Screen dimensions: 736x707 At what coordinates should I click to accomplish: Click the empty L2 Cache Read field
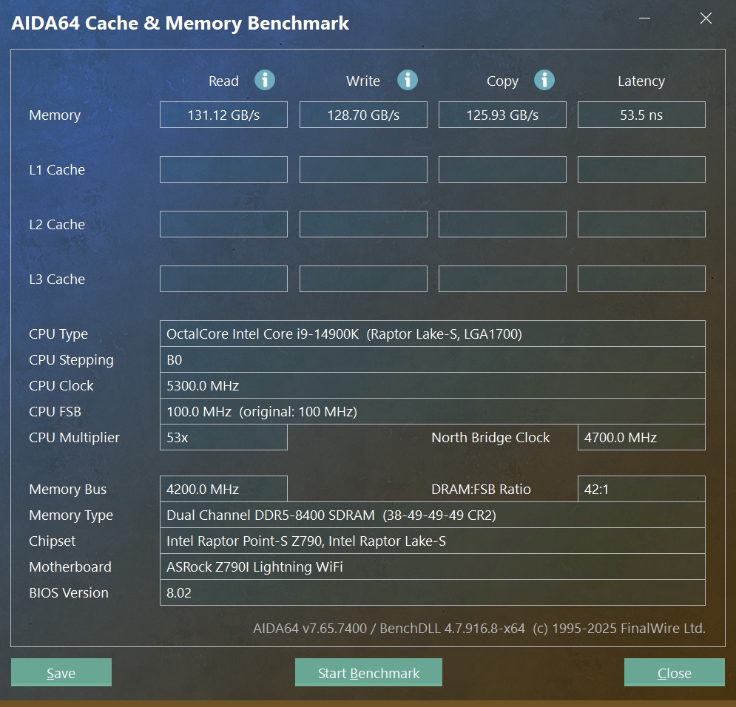(x=223, y=224)
